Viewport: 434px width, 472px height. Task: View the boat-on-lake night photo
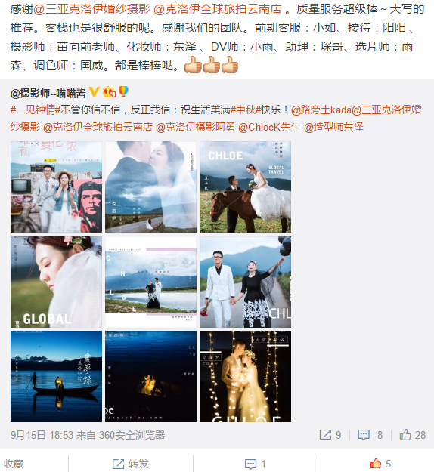57,376
